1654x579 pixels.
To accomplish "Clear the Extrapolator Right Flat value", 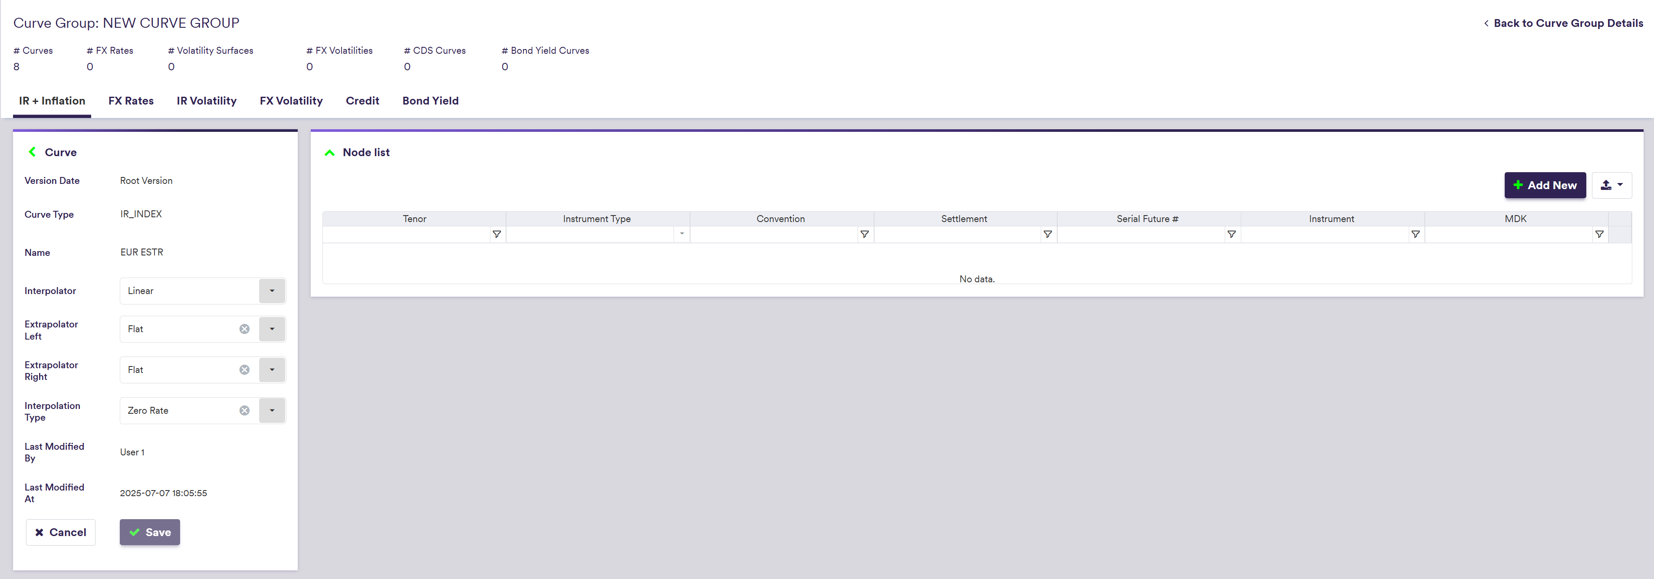I will click(x=245, y=370).
